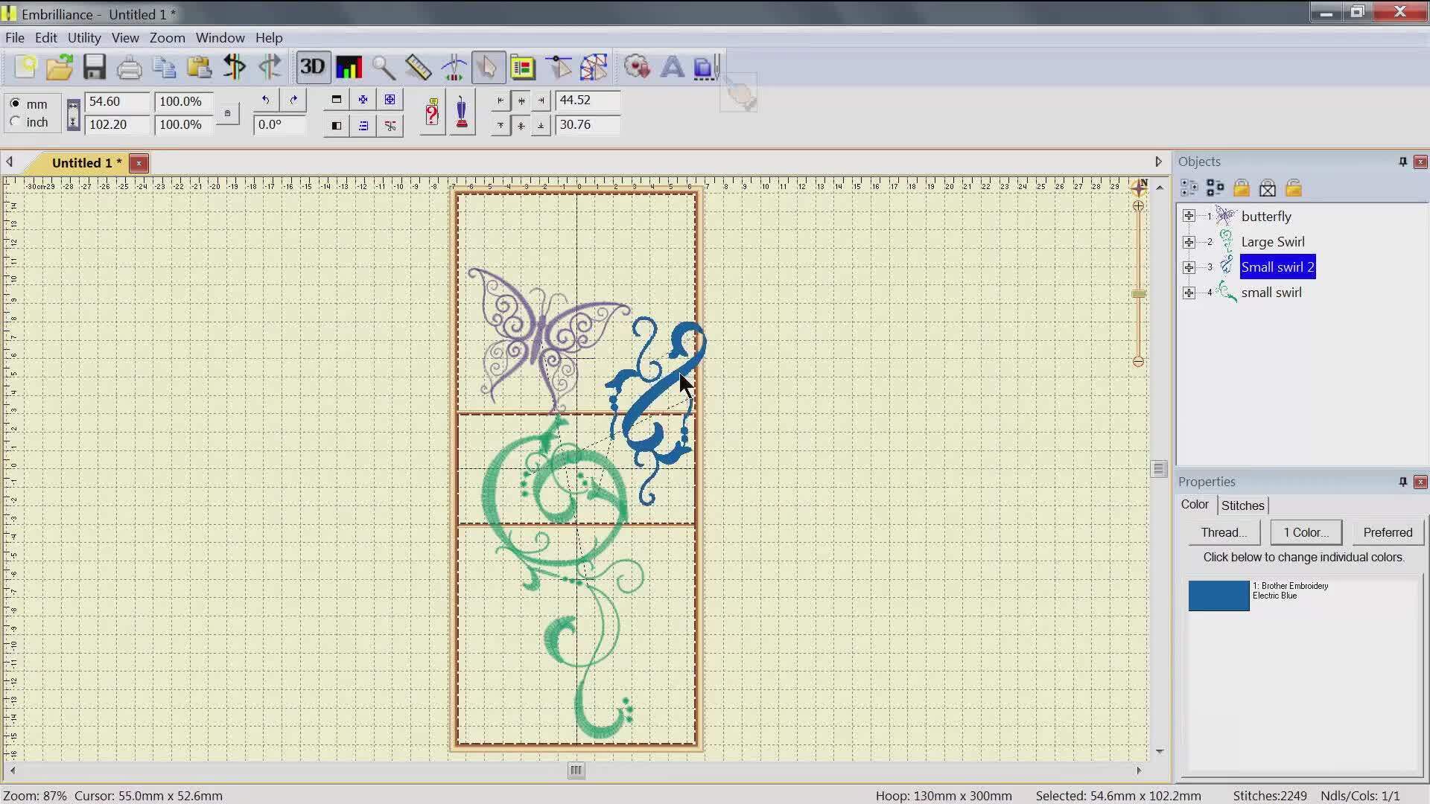Activate the arrow select tool
1430x804 pixels.
[488, 68]
